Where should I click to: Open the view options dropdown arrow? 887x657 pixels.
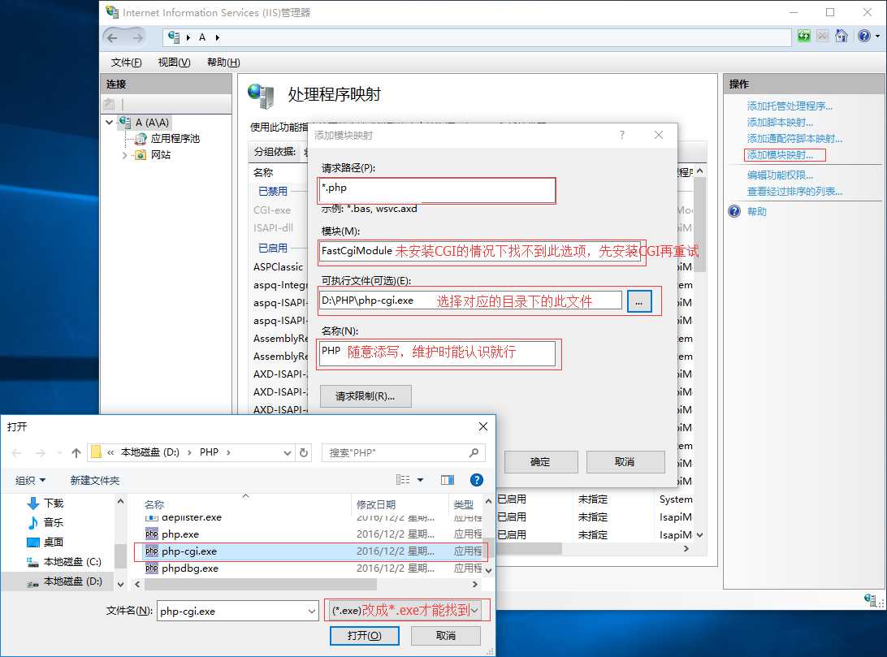click(x=420, y=480)
